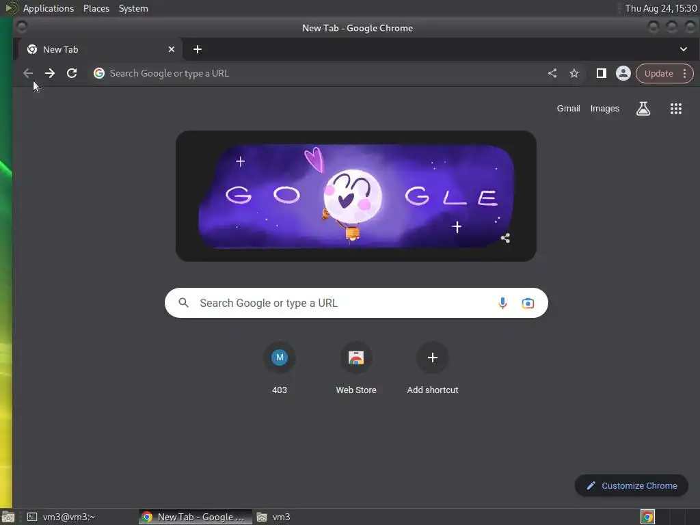
Task: Expand the tab search dropdown arrow
Action: point(684,49)
